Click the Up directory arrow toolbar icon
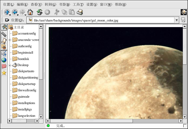Screen dimensions: 188x129 point(7,12)
